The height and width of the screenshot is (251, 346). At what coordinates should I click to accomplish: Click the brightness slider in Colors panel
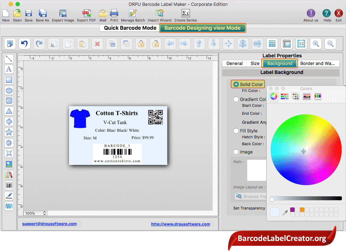[x=306, y=198]
